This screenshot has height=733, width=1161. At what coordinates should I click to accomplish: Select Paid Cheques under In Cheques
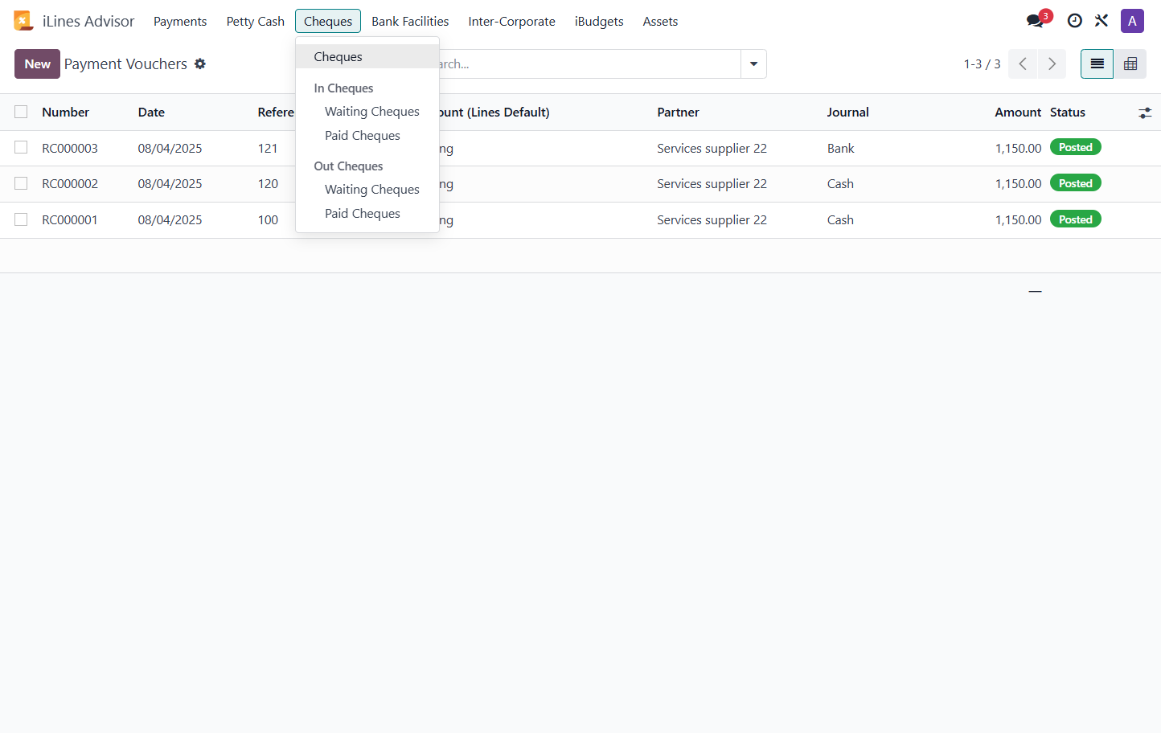click(367, 136)
